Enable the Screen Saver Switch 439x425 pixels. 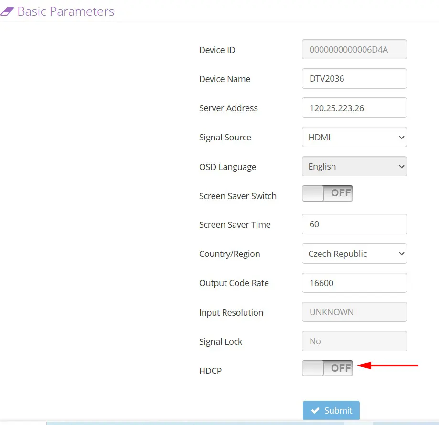click(x=327, y=193)
